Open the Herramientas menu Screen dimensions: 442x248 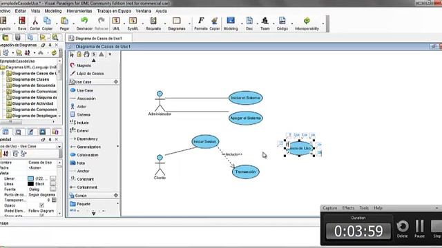(79, 11)
